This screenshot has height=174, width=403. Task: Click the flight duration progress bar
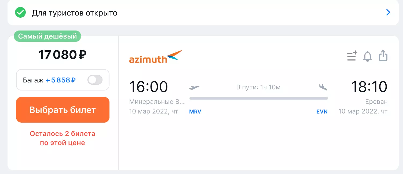pyautogui.click(x=258, y=98)
